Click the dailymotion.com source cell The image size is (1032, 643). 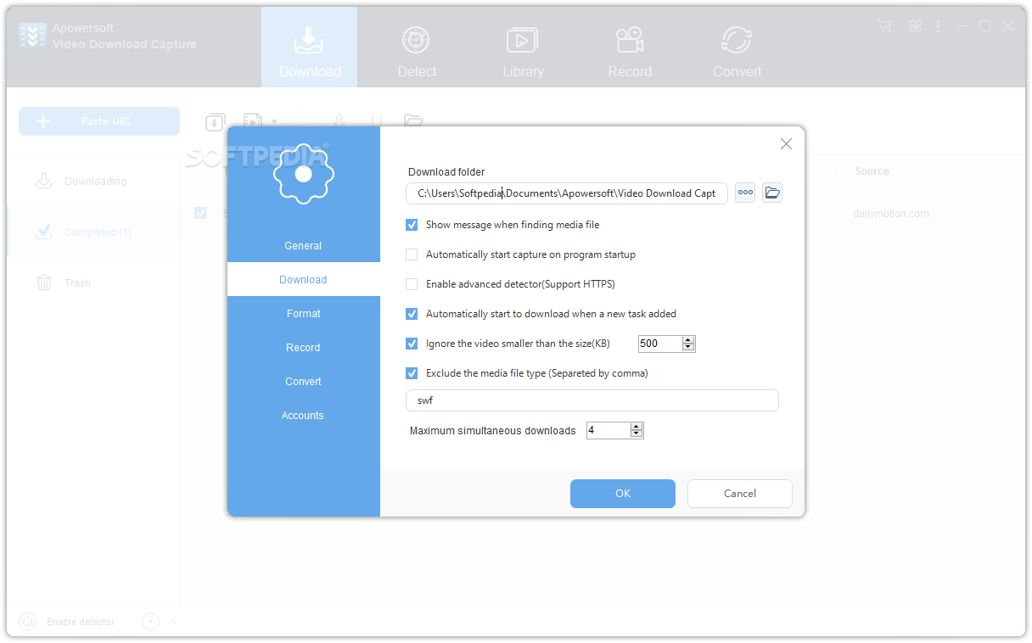(x=890, y=214)
